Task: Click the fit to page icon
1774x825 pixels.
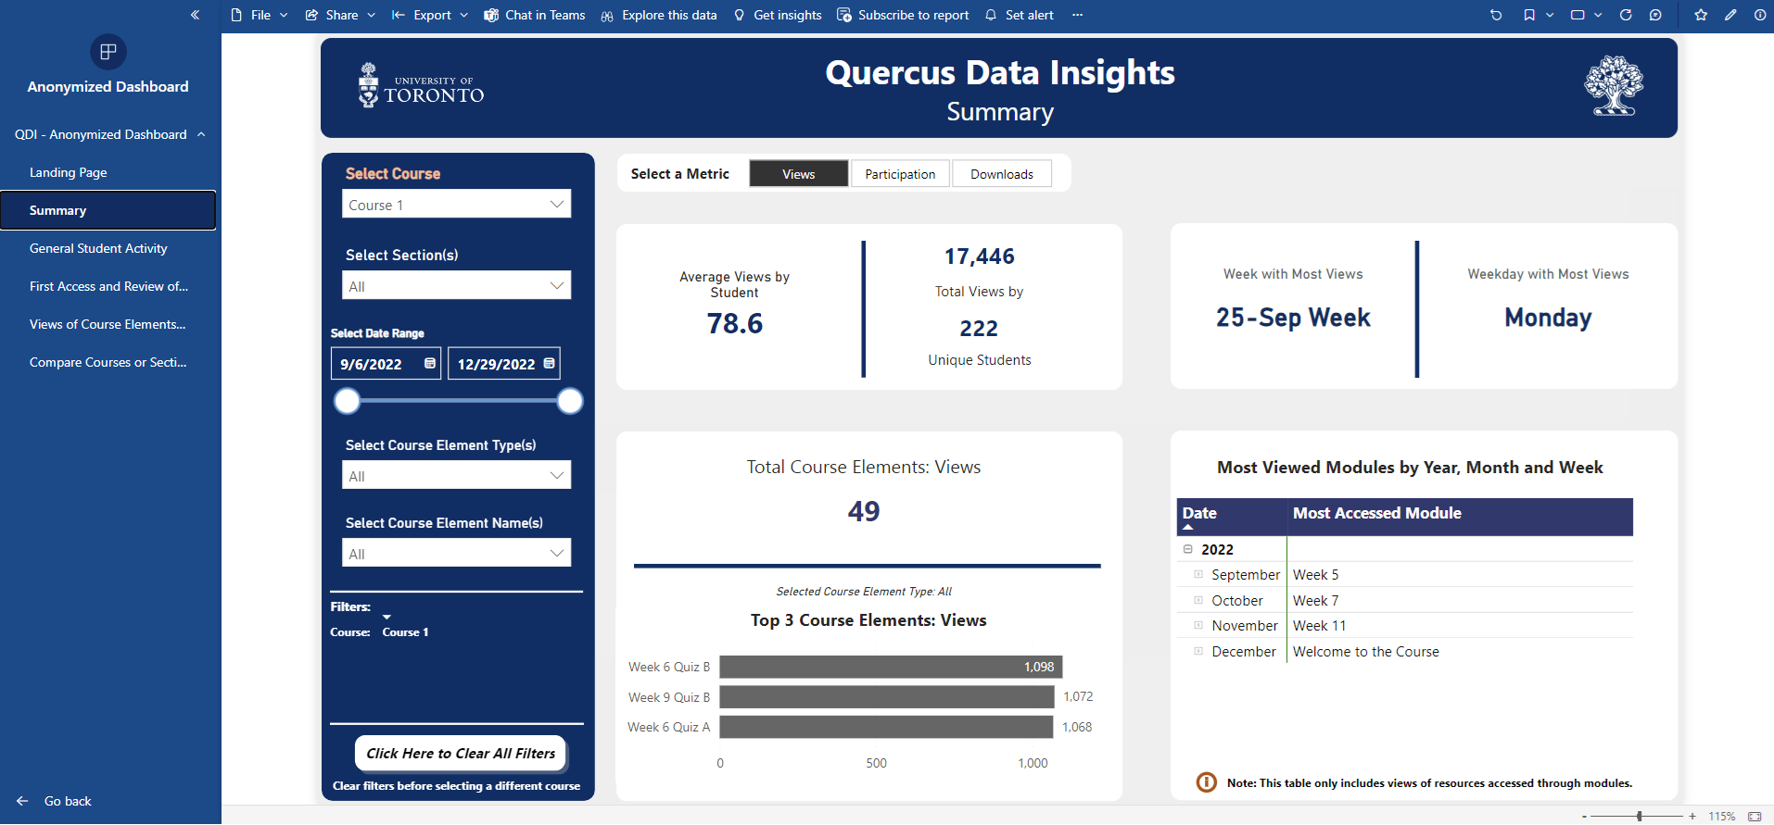Action: pyautogui.click(x=1755, y=817)
